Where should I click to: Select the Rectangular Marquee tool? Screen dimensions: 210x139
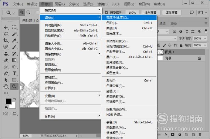click(x=14, y=27)
